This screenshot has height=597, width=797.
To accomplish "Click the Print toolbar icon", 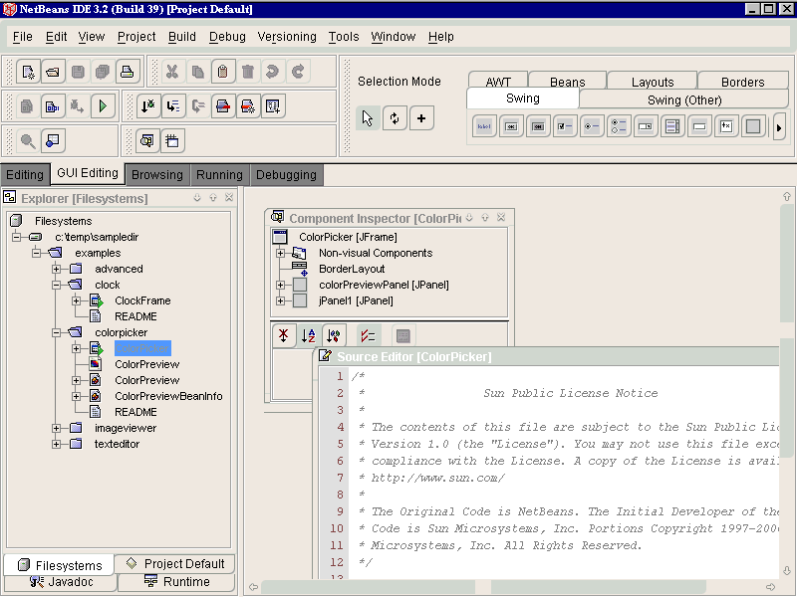I will pos(127,72).
